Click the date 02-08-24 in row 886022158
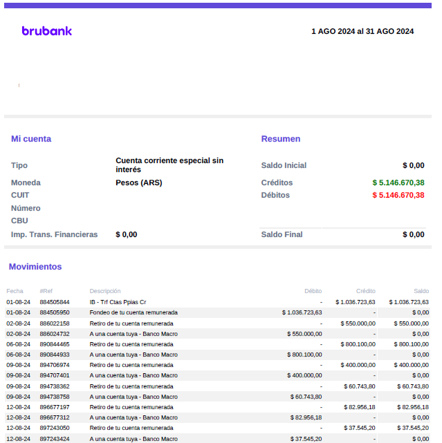This screenshot has height=443, width=442. (19, 323)
